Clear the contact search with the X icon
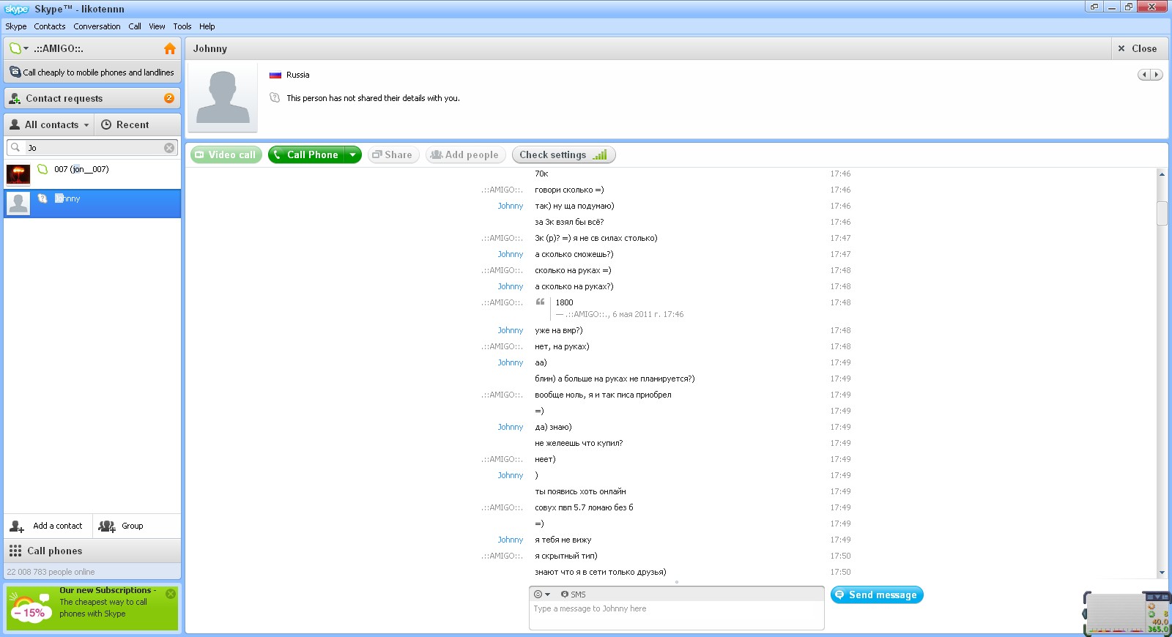 169,147
